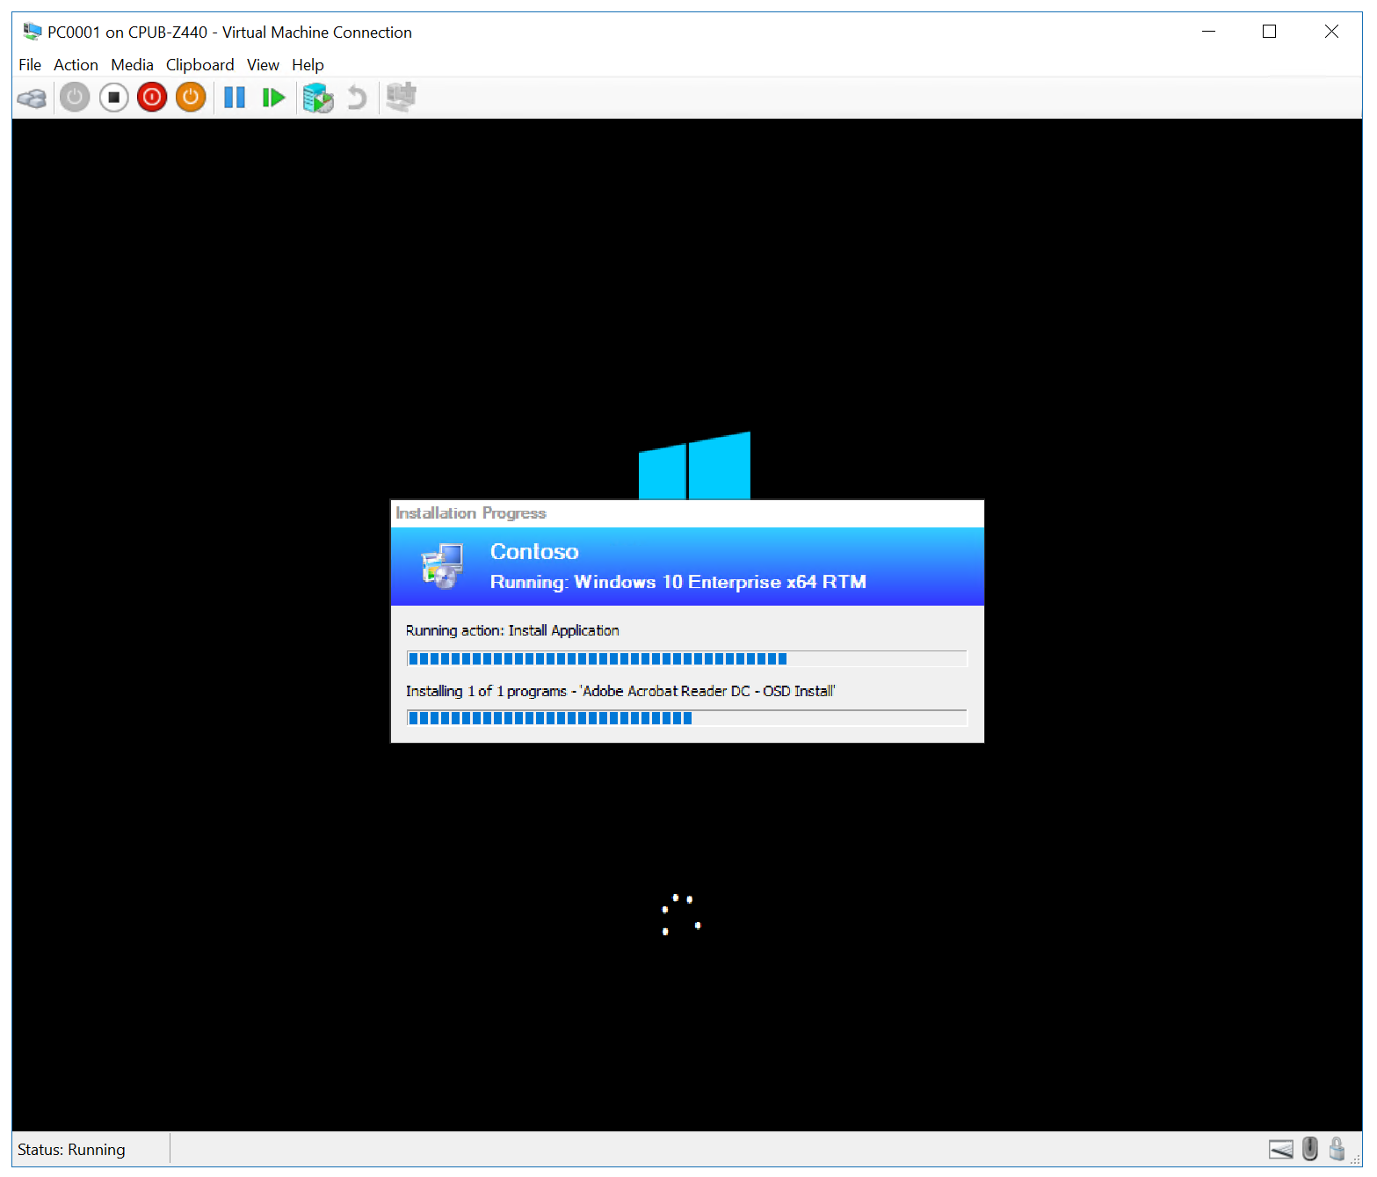Open the Help menu
Screen dimensions: 1377x1177
point(308,64)
